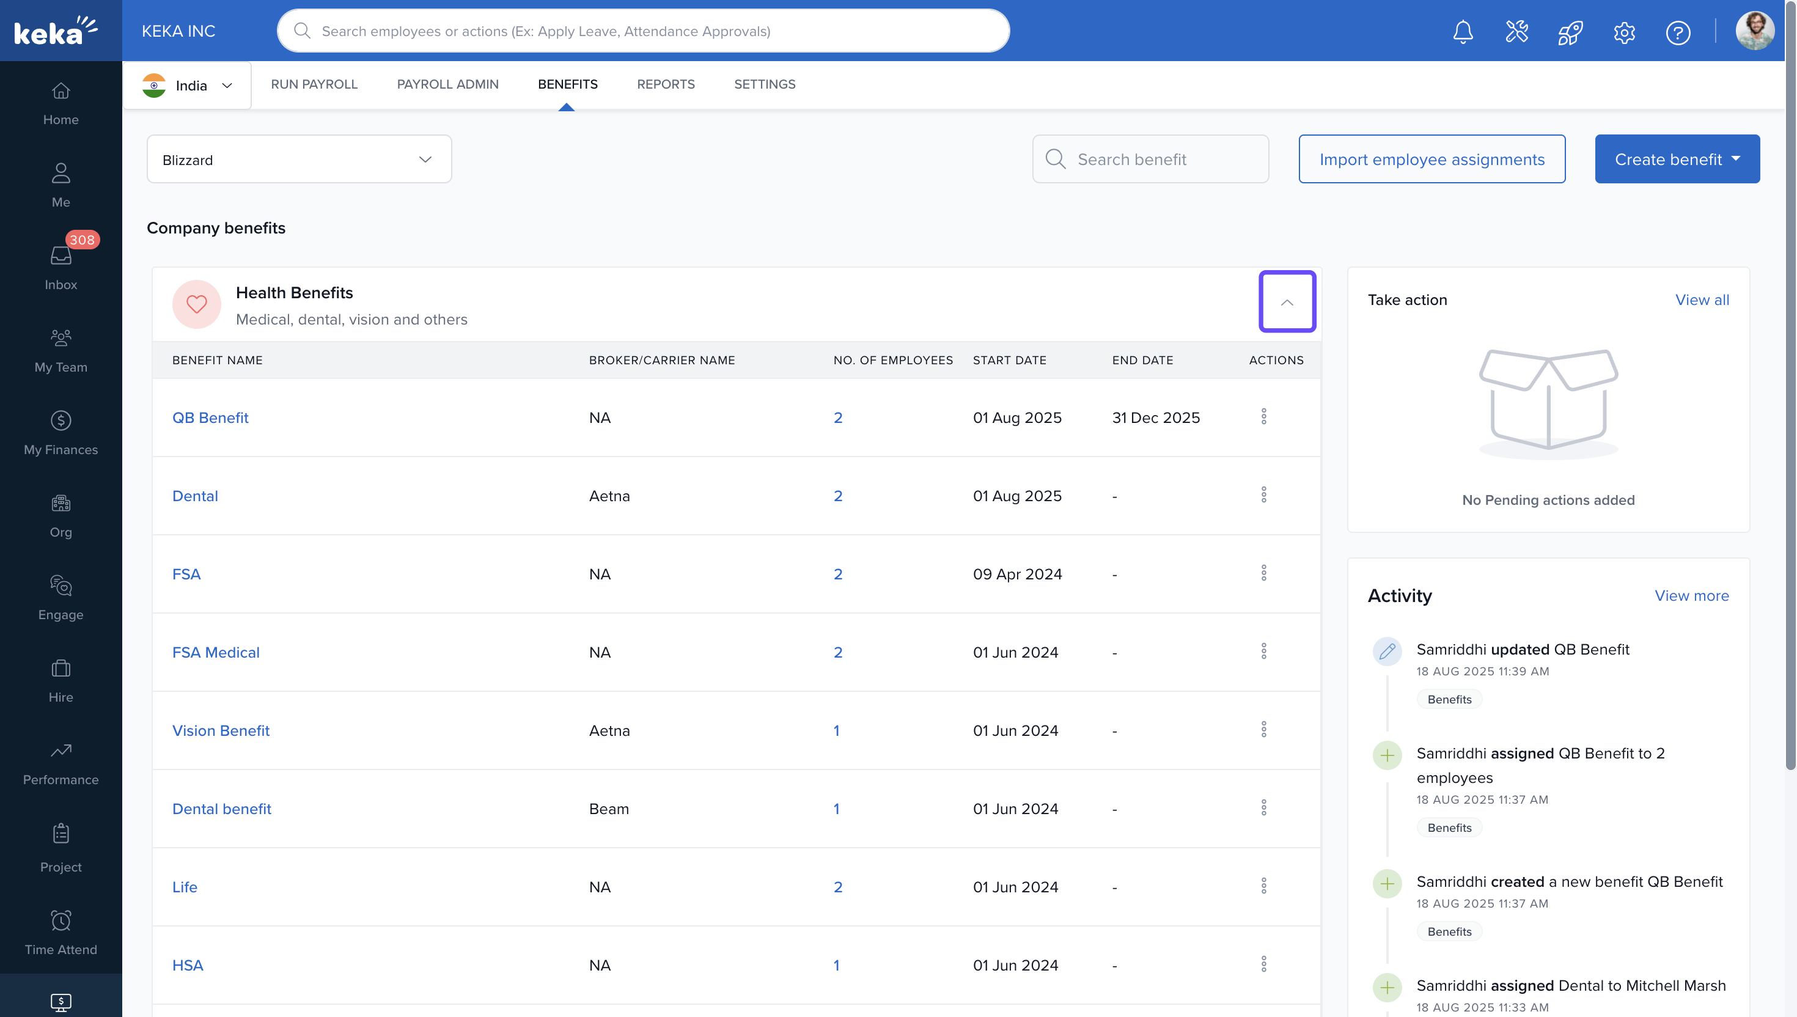Open the tools wrench icon in header
This screenshot has height=1017, width=1797.
(1516, 32)
